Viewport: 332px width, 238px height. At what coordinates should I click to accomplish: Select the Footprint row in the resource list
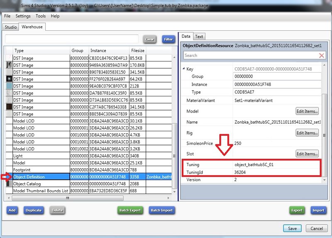(x=41, y=169)
